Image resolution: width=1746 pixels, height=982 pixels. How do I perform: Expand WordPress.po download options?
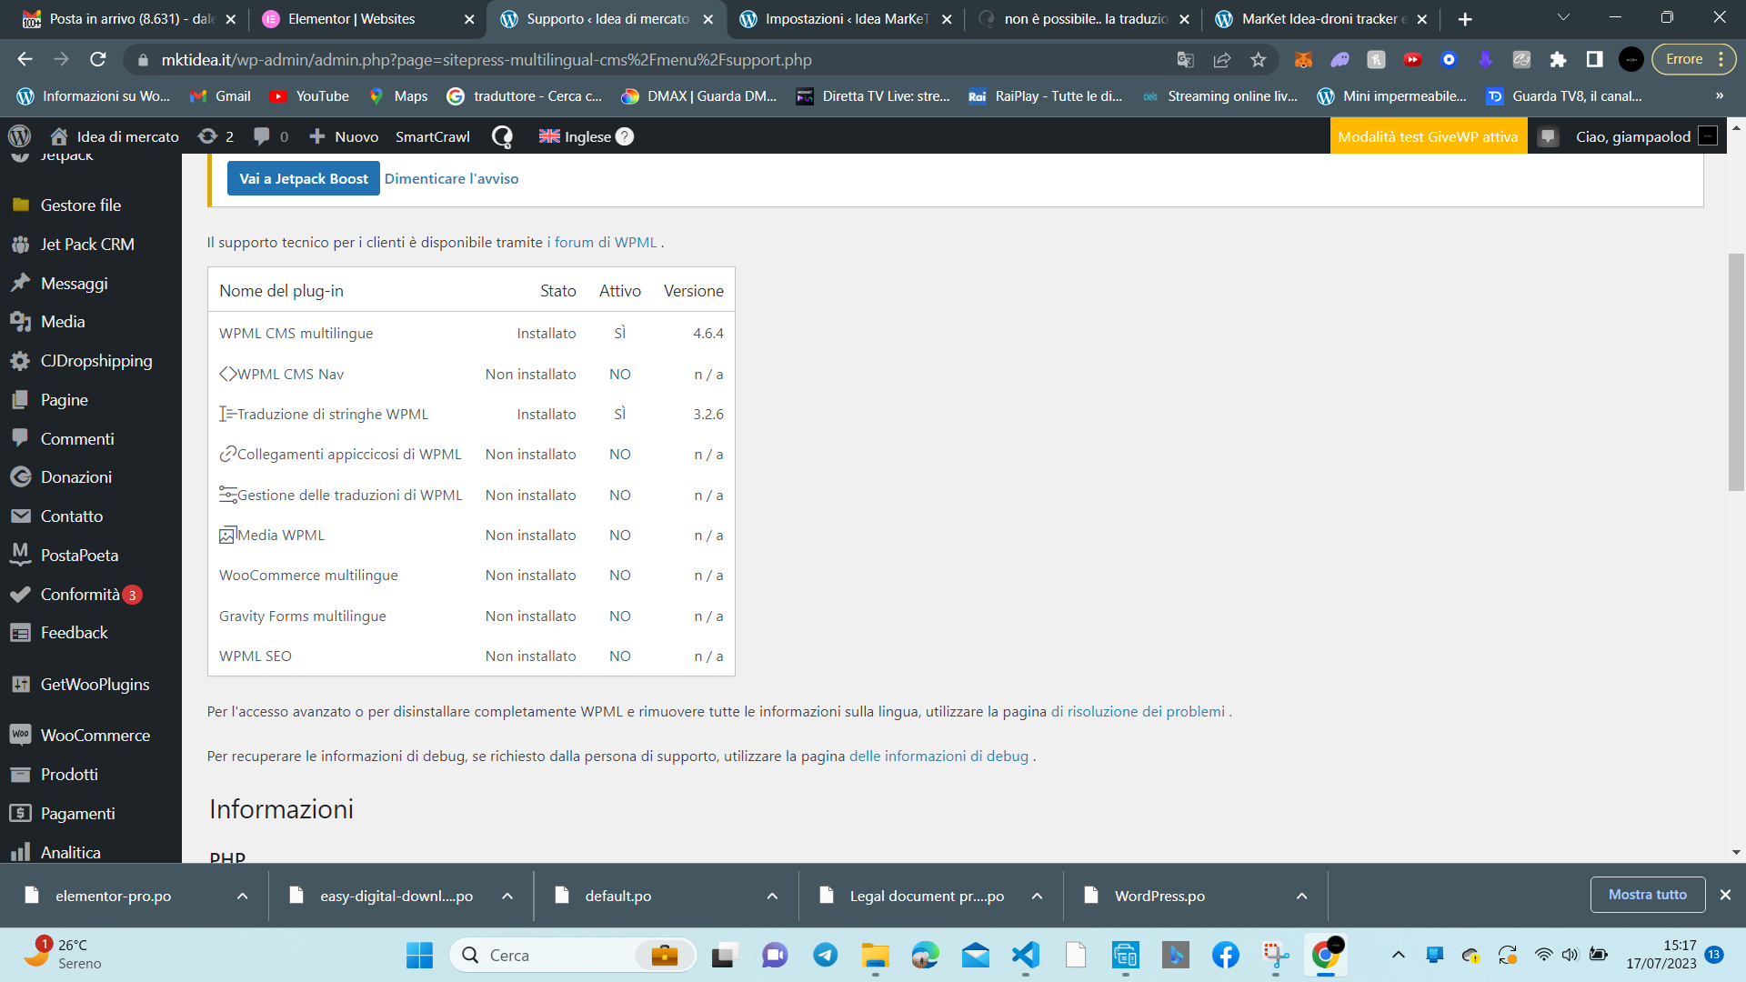coord(1302,897)
